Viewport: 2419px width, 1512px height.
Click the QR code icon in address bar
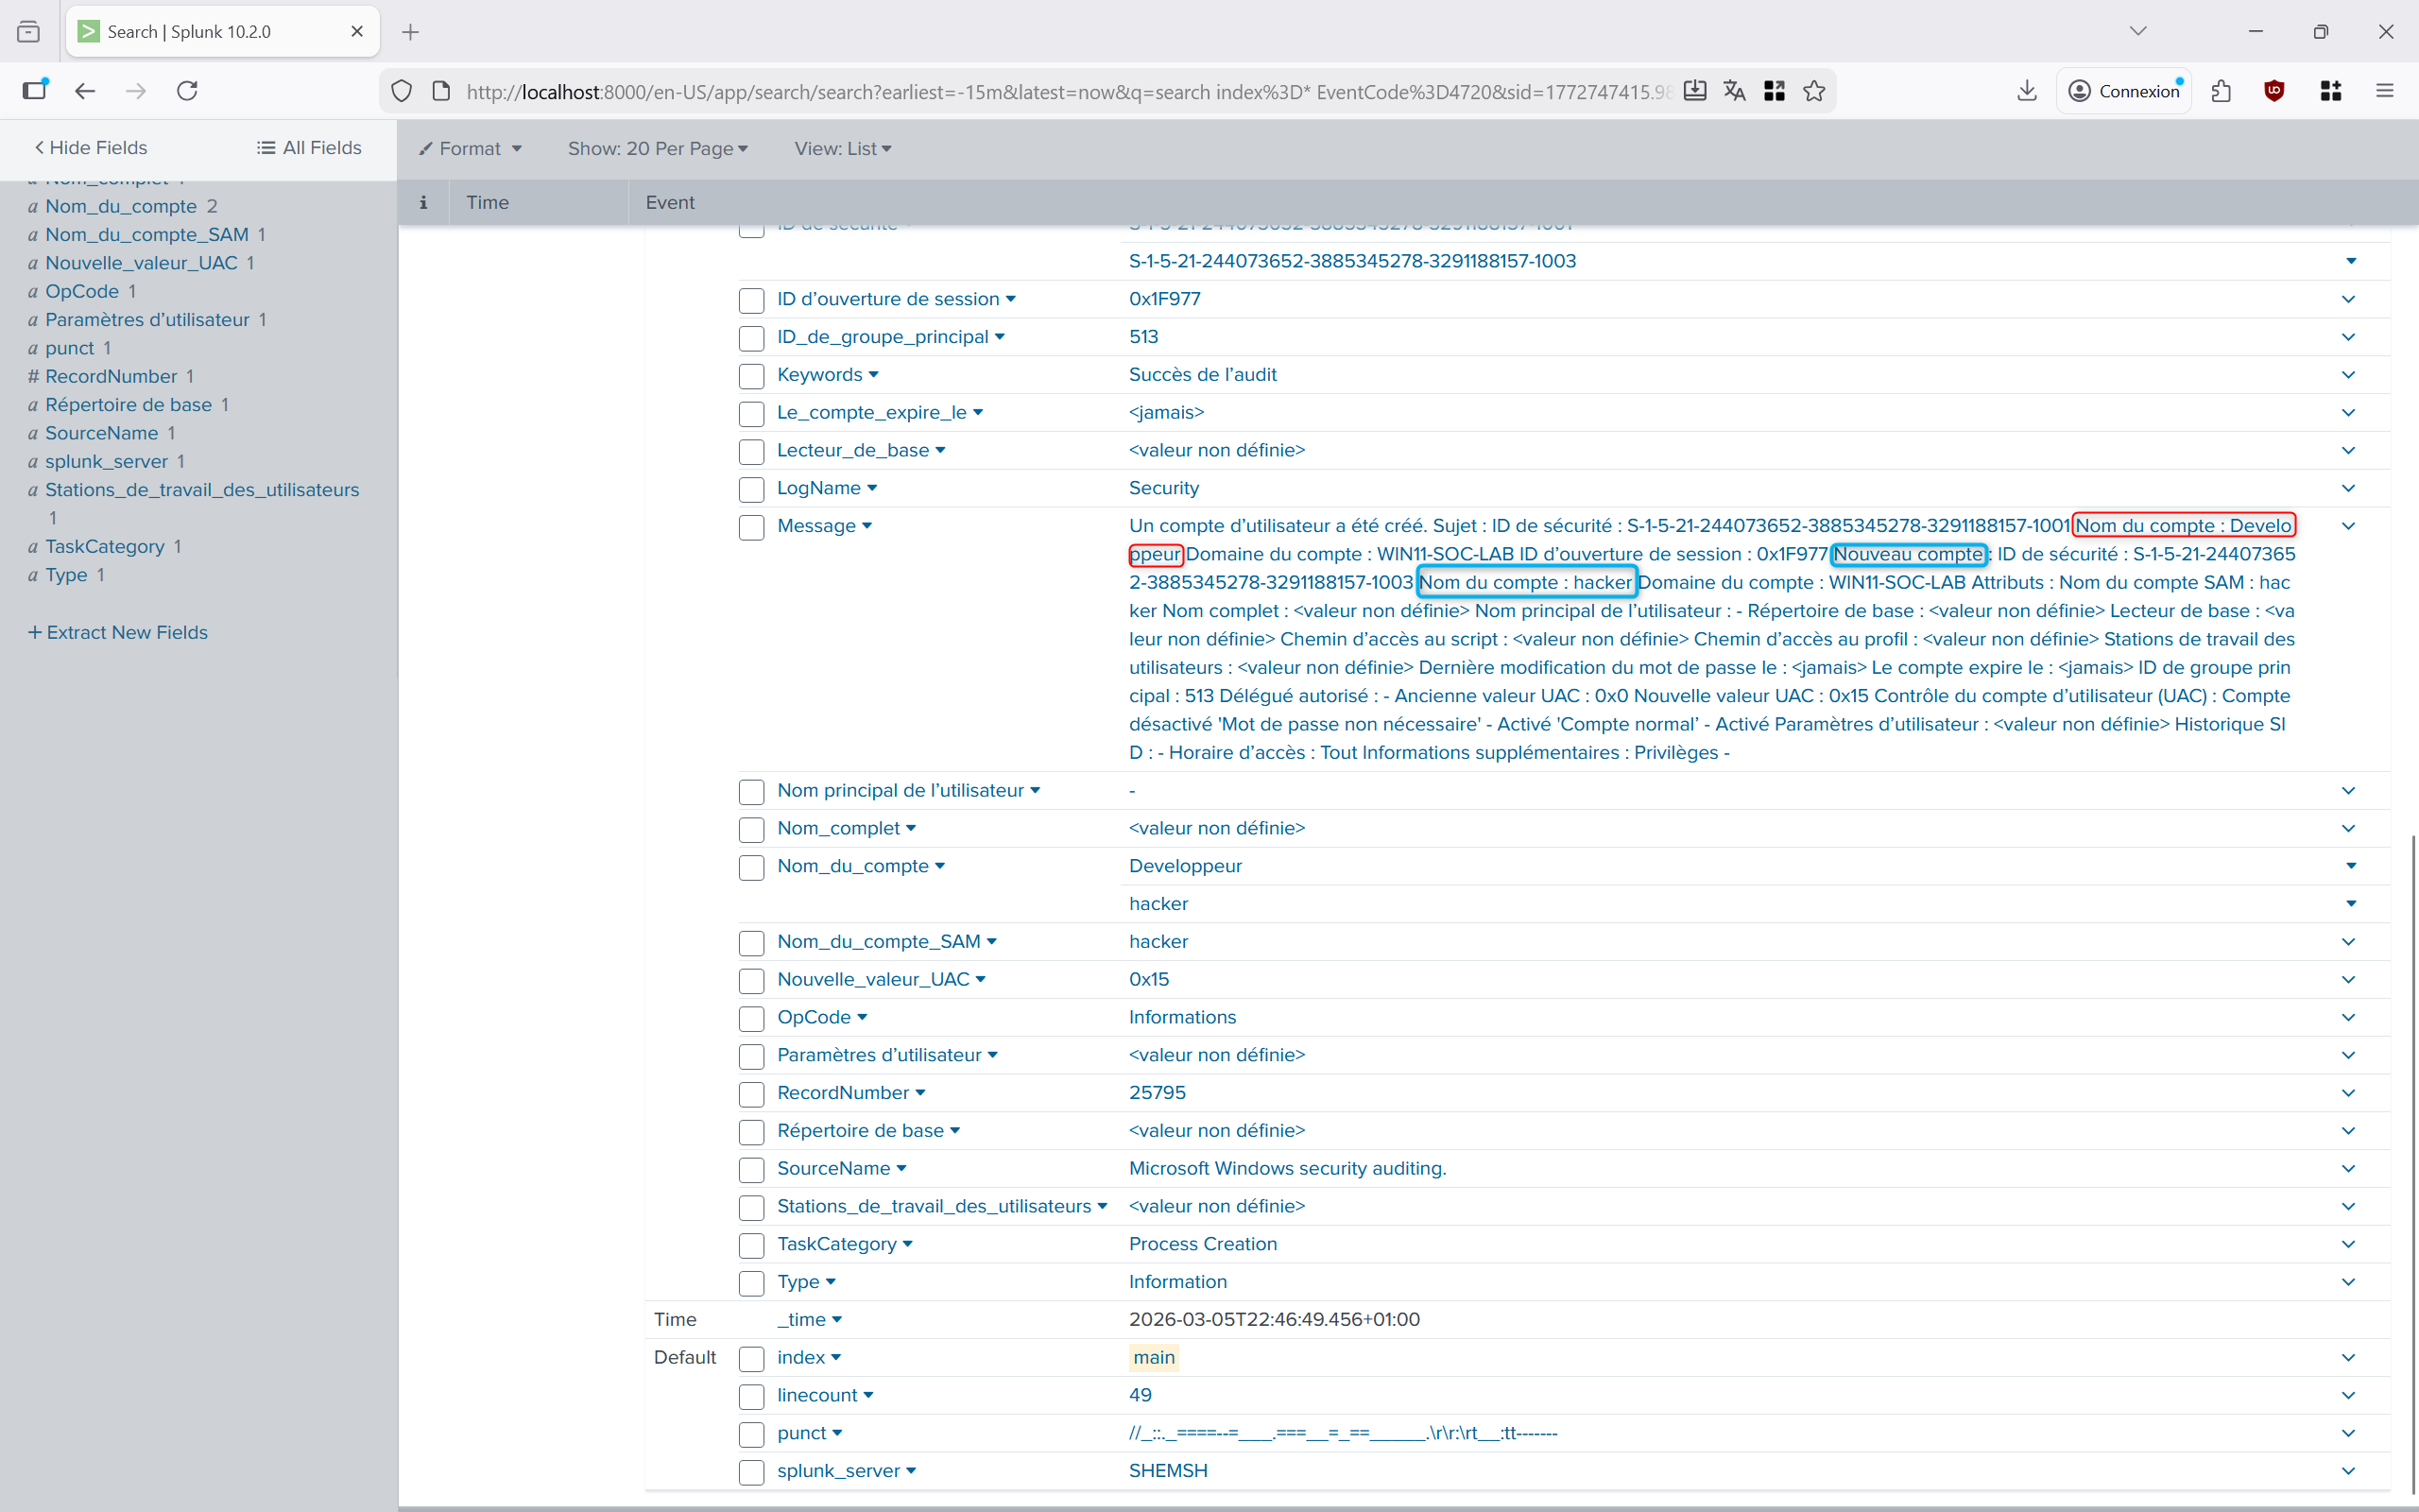1775,91
